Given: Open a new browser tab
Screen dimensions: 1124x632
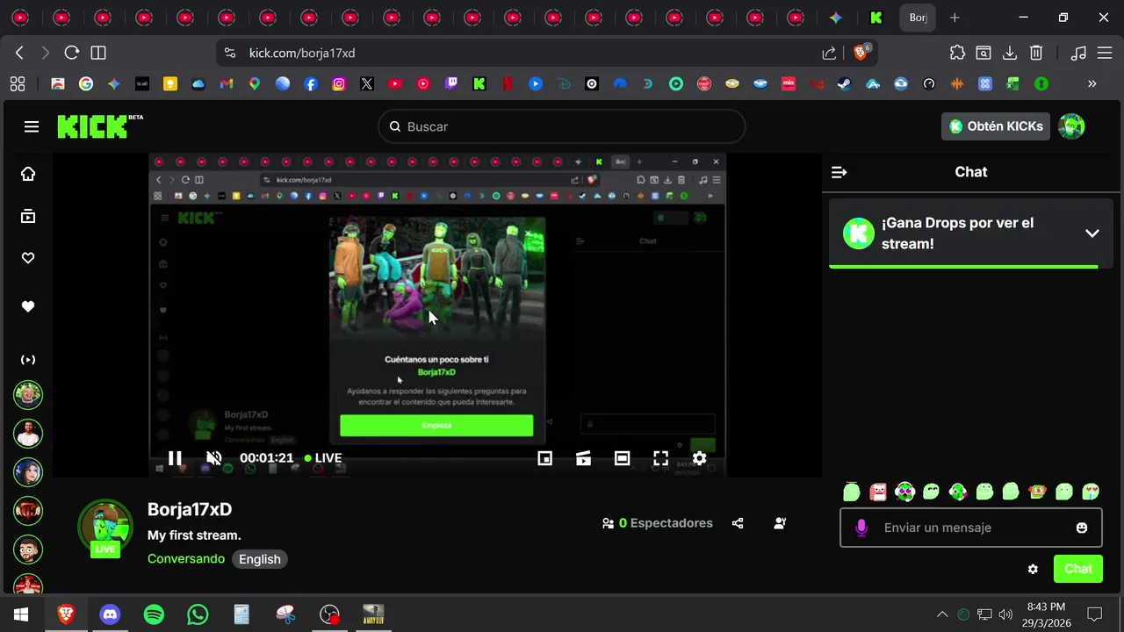Looking at the screenshot, I should (955, 18).
